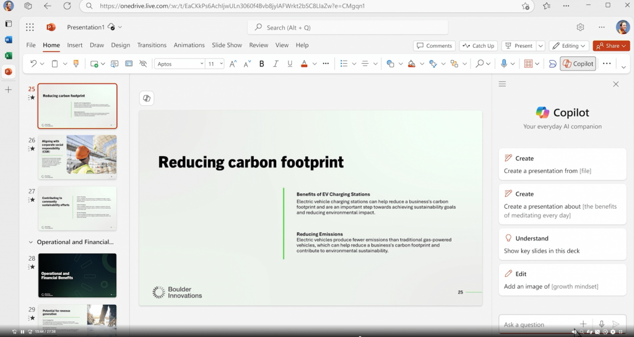Click the Find magnifier icon in ribbon

click(x=480, y=64)
